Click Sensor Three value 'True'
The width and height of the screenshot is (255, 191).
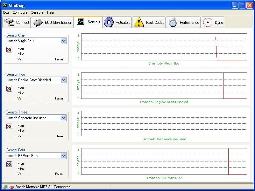click(60, 136)
